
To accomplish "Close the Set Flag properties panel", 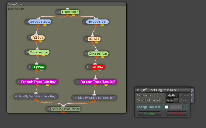I will 138,90.
